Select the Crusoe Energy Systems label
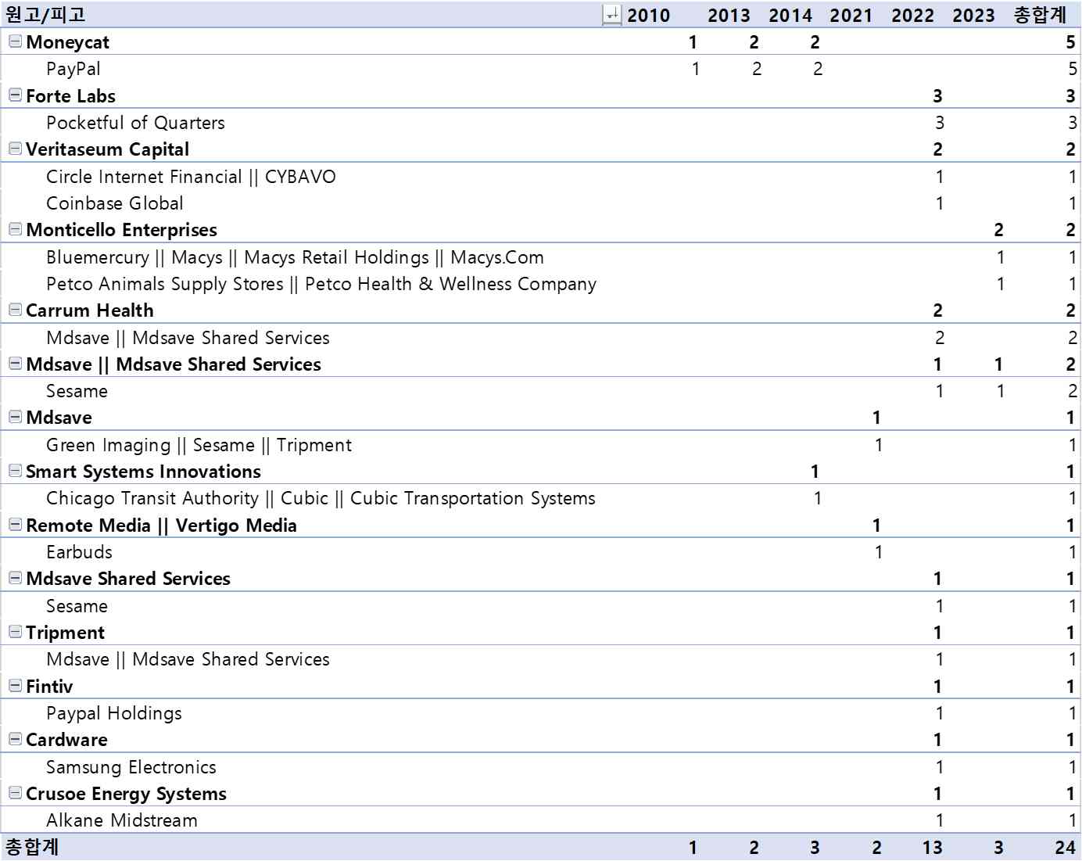 126,794
